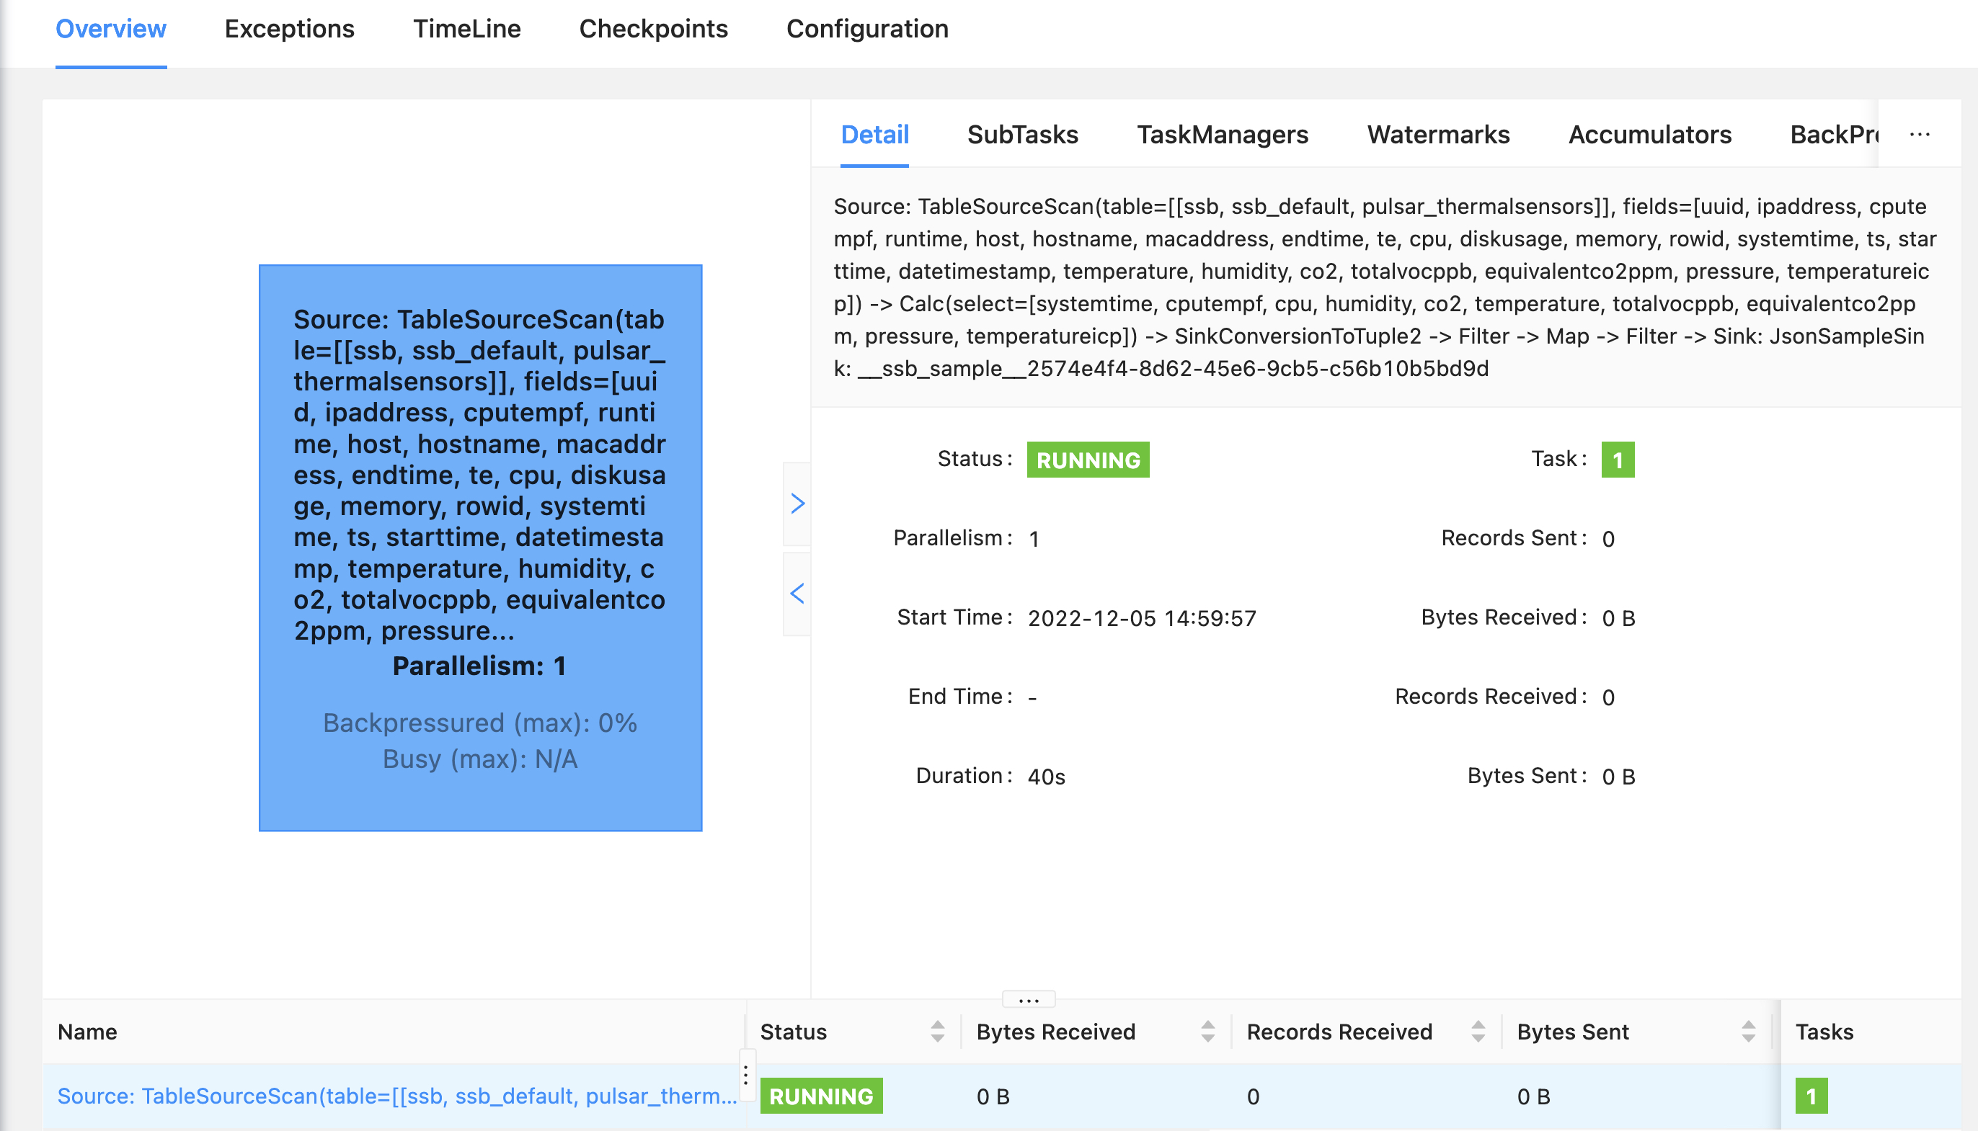The height and width of the screenshot is (1131, 1978).
Task: Switch to the SubTasks tab
Action: point(1022,135)
